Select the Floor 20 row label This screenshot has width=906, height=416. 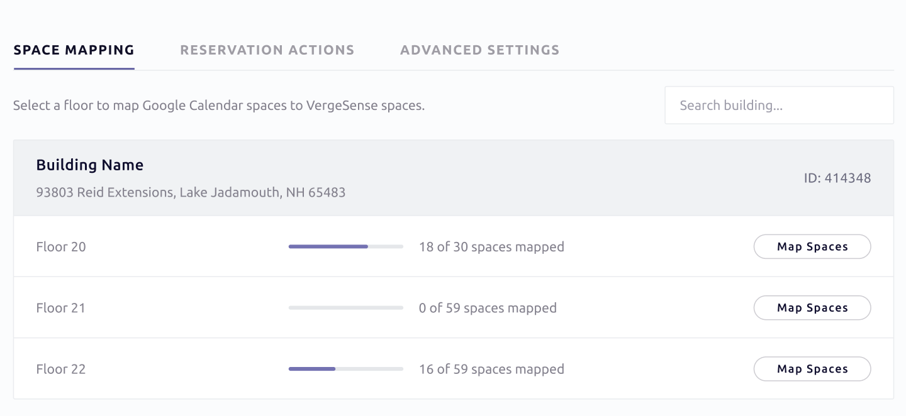pyautogui.click(x=61, y=247)
